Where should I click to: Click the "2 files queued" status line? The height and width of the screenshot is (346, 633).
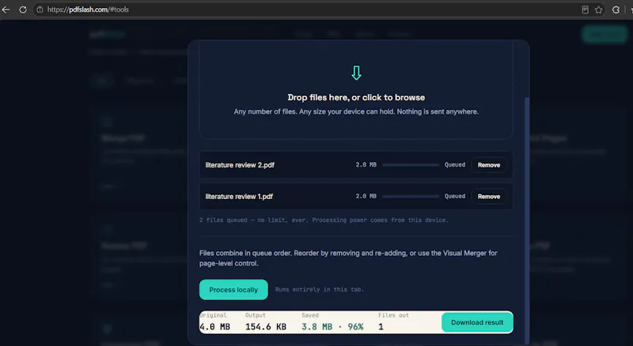(x=324, y=220)
